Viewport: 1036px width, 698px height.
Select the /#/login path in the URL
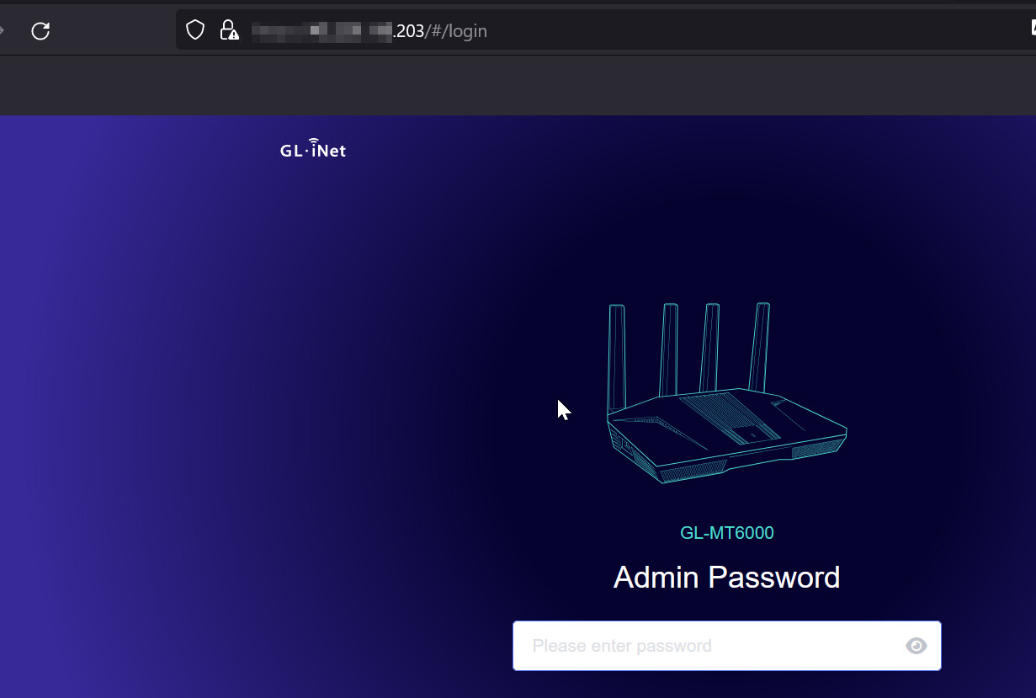coord(455,30)
